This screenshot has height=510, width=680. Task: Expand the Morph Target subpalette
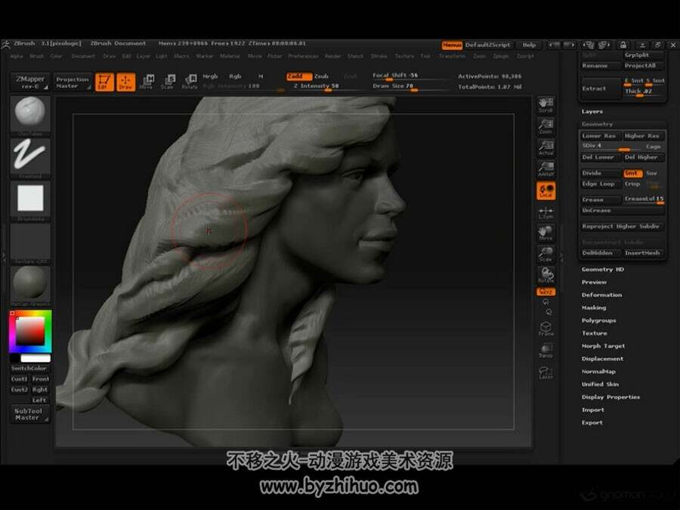pos(603,347)
